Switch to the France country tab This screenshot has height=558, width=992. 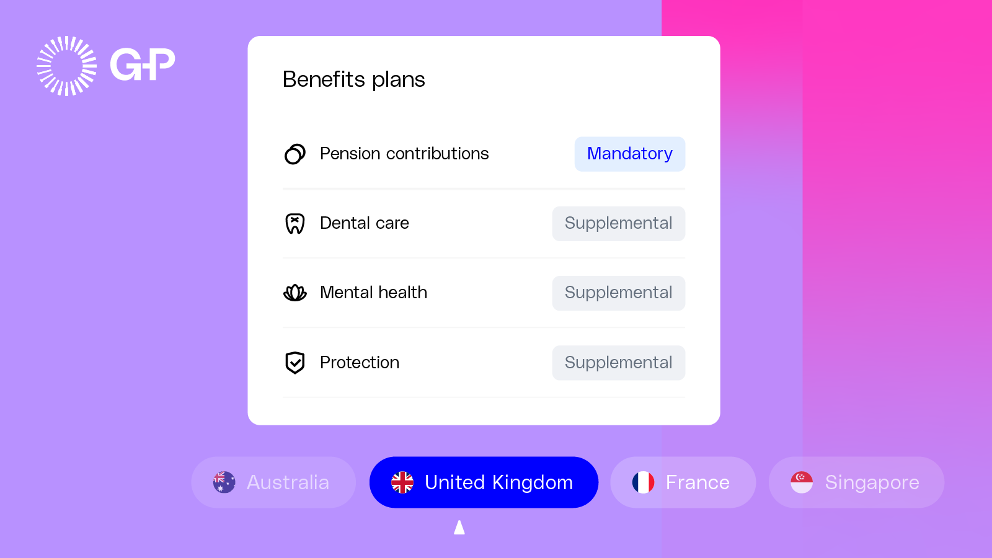[683, 482]
